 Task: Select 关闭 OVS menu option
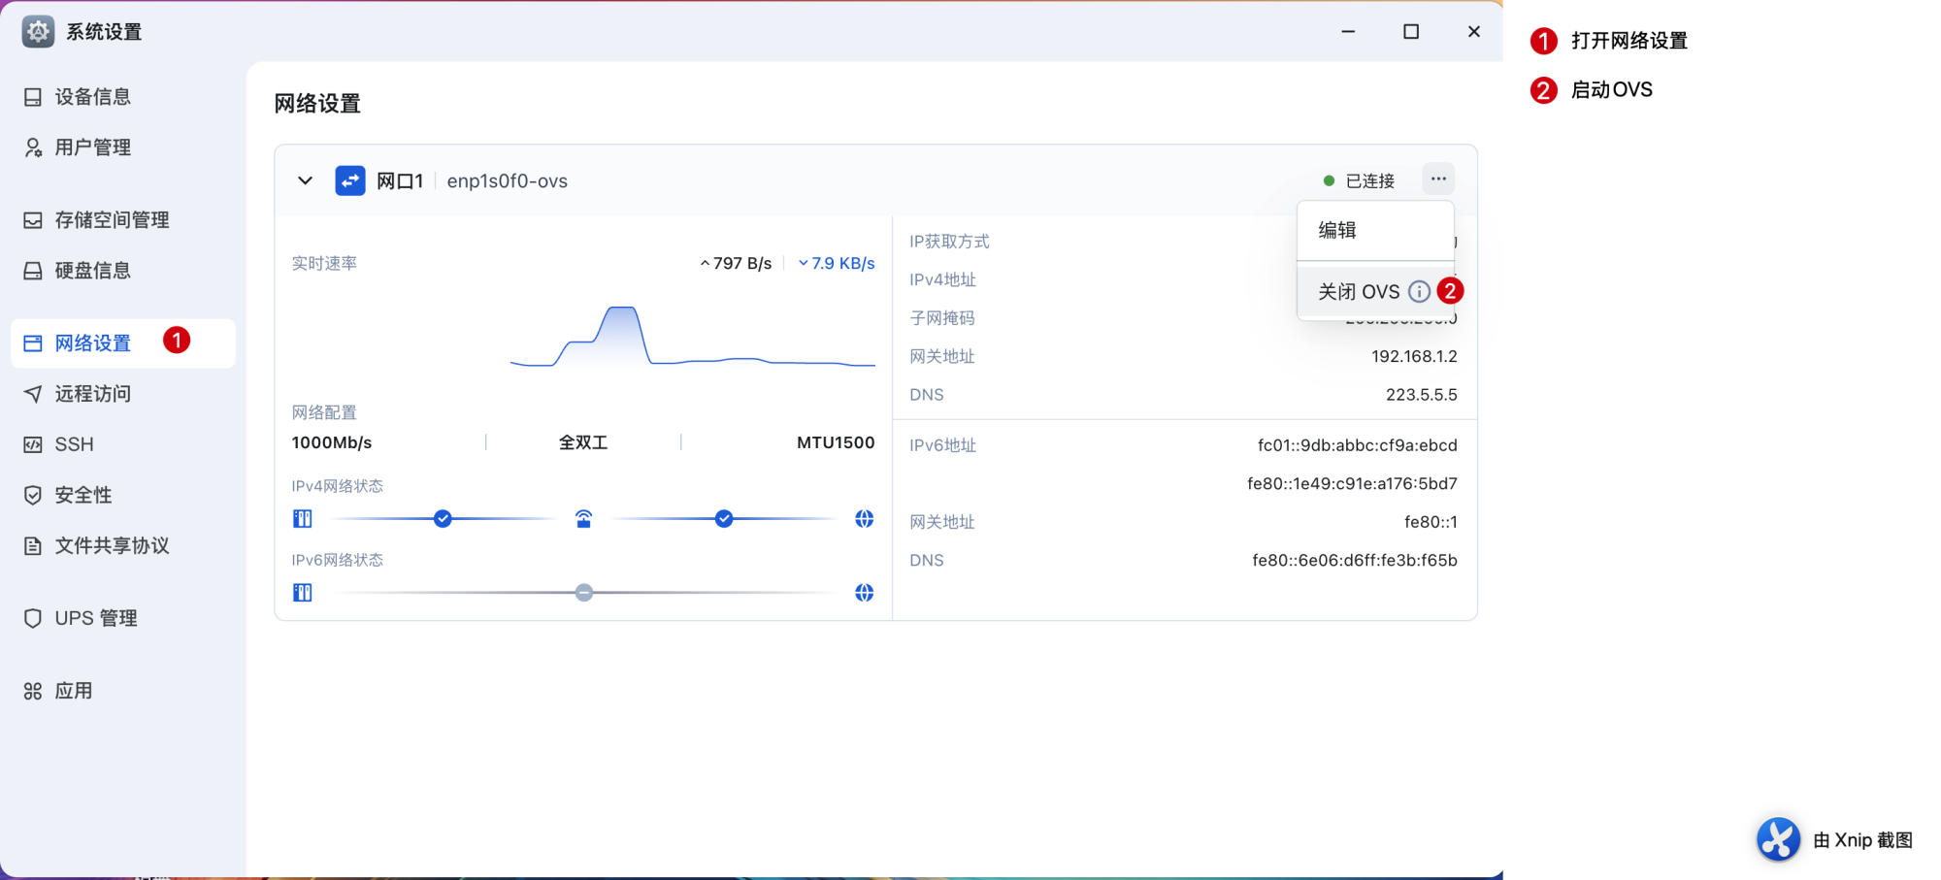1358,292
